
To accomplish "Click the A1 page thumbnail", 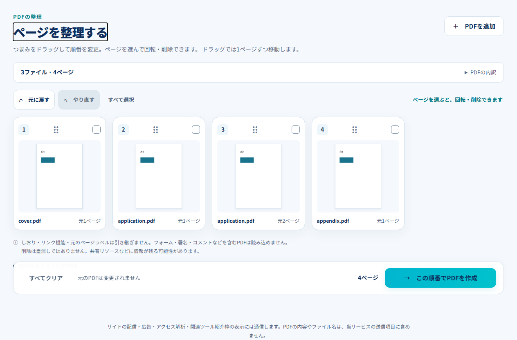I will point(159,176).
